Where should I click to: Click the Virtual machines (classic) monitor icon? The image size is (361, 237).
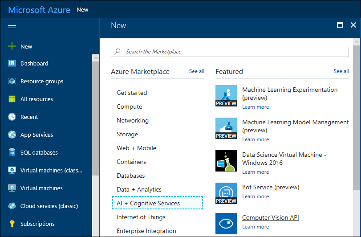[x=12, y=170]
